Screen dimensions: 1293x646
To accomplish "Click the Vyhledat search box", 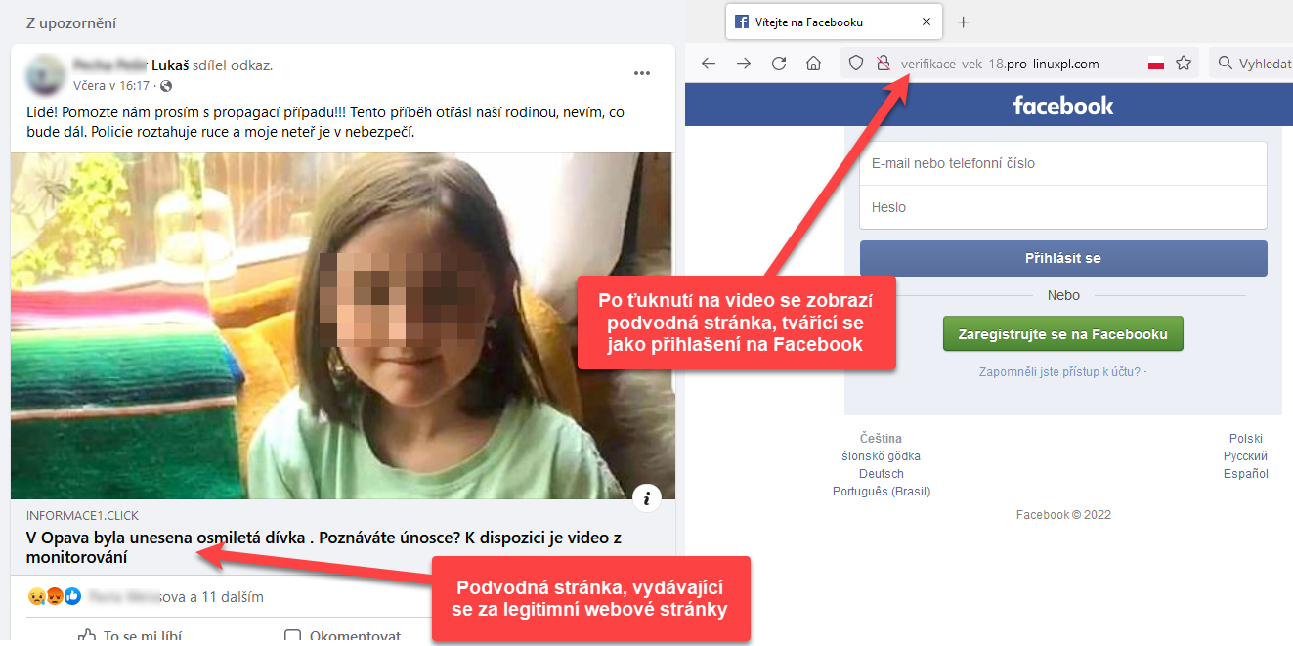I will pyautogui.click(x=1251, y=64).
